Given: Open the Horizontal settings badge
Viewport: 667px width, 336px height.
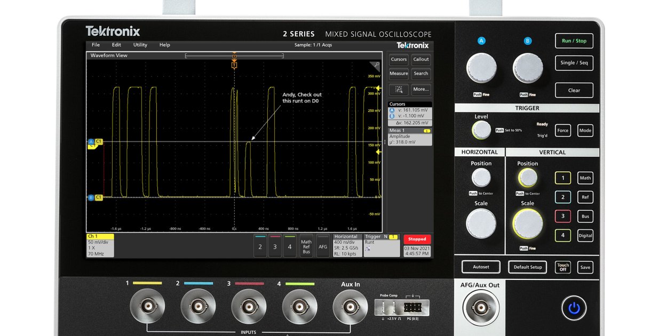Looking at the screenshot, I should [x=347, y=245].
